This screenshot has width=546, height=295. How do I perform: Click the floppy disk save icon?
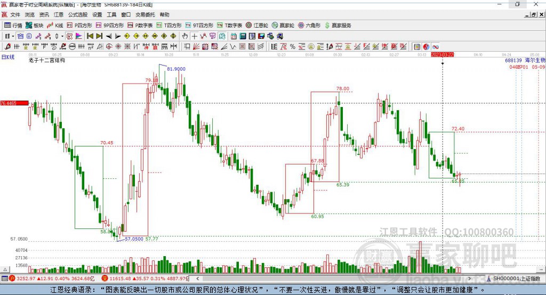[x=261, y=36]
